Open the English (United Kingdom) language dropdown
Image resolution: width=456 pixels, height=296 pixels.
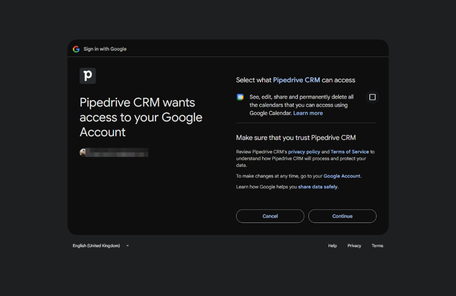101,246
